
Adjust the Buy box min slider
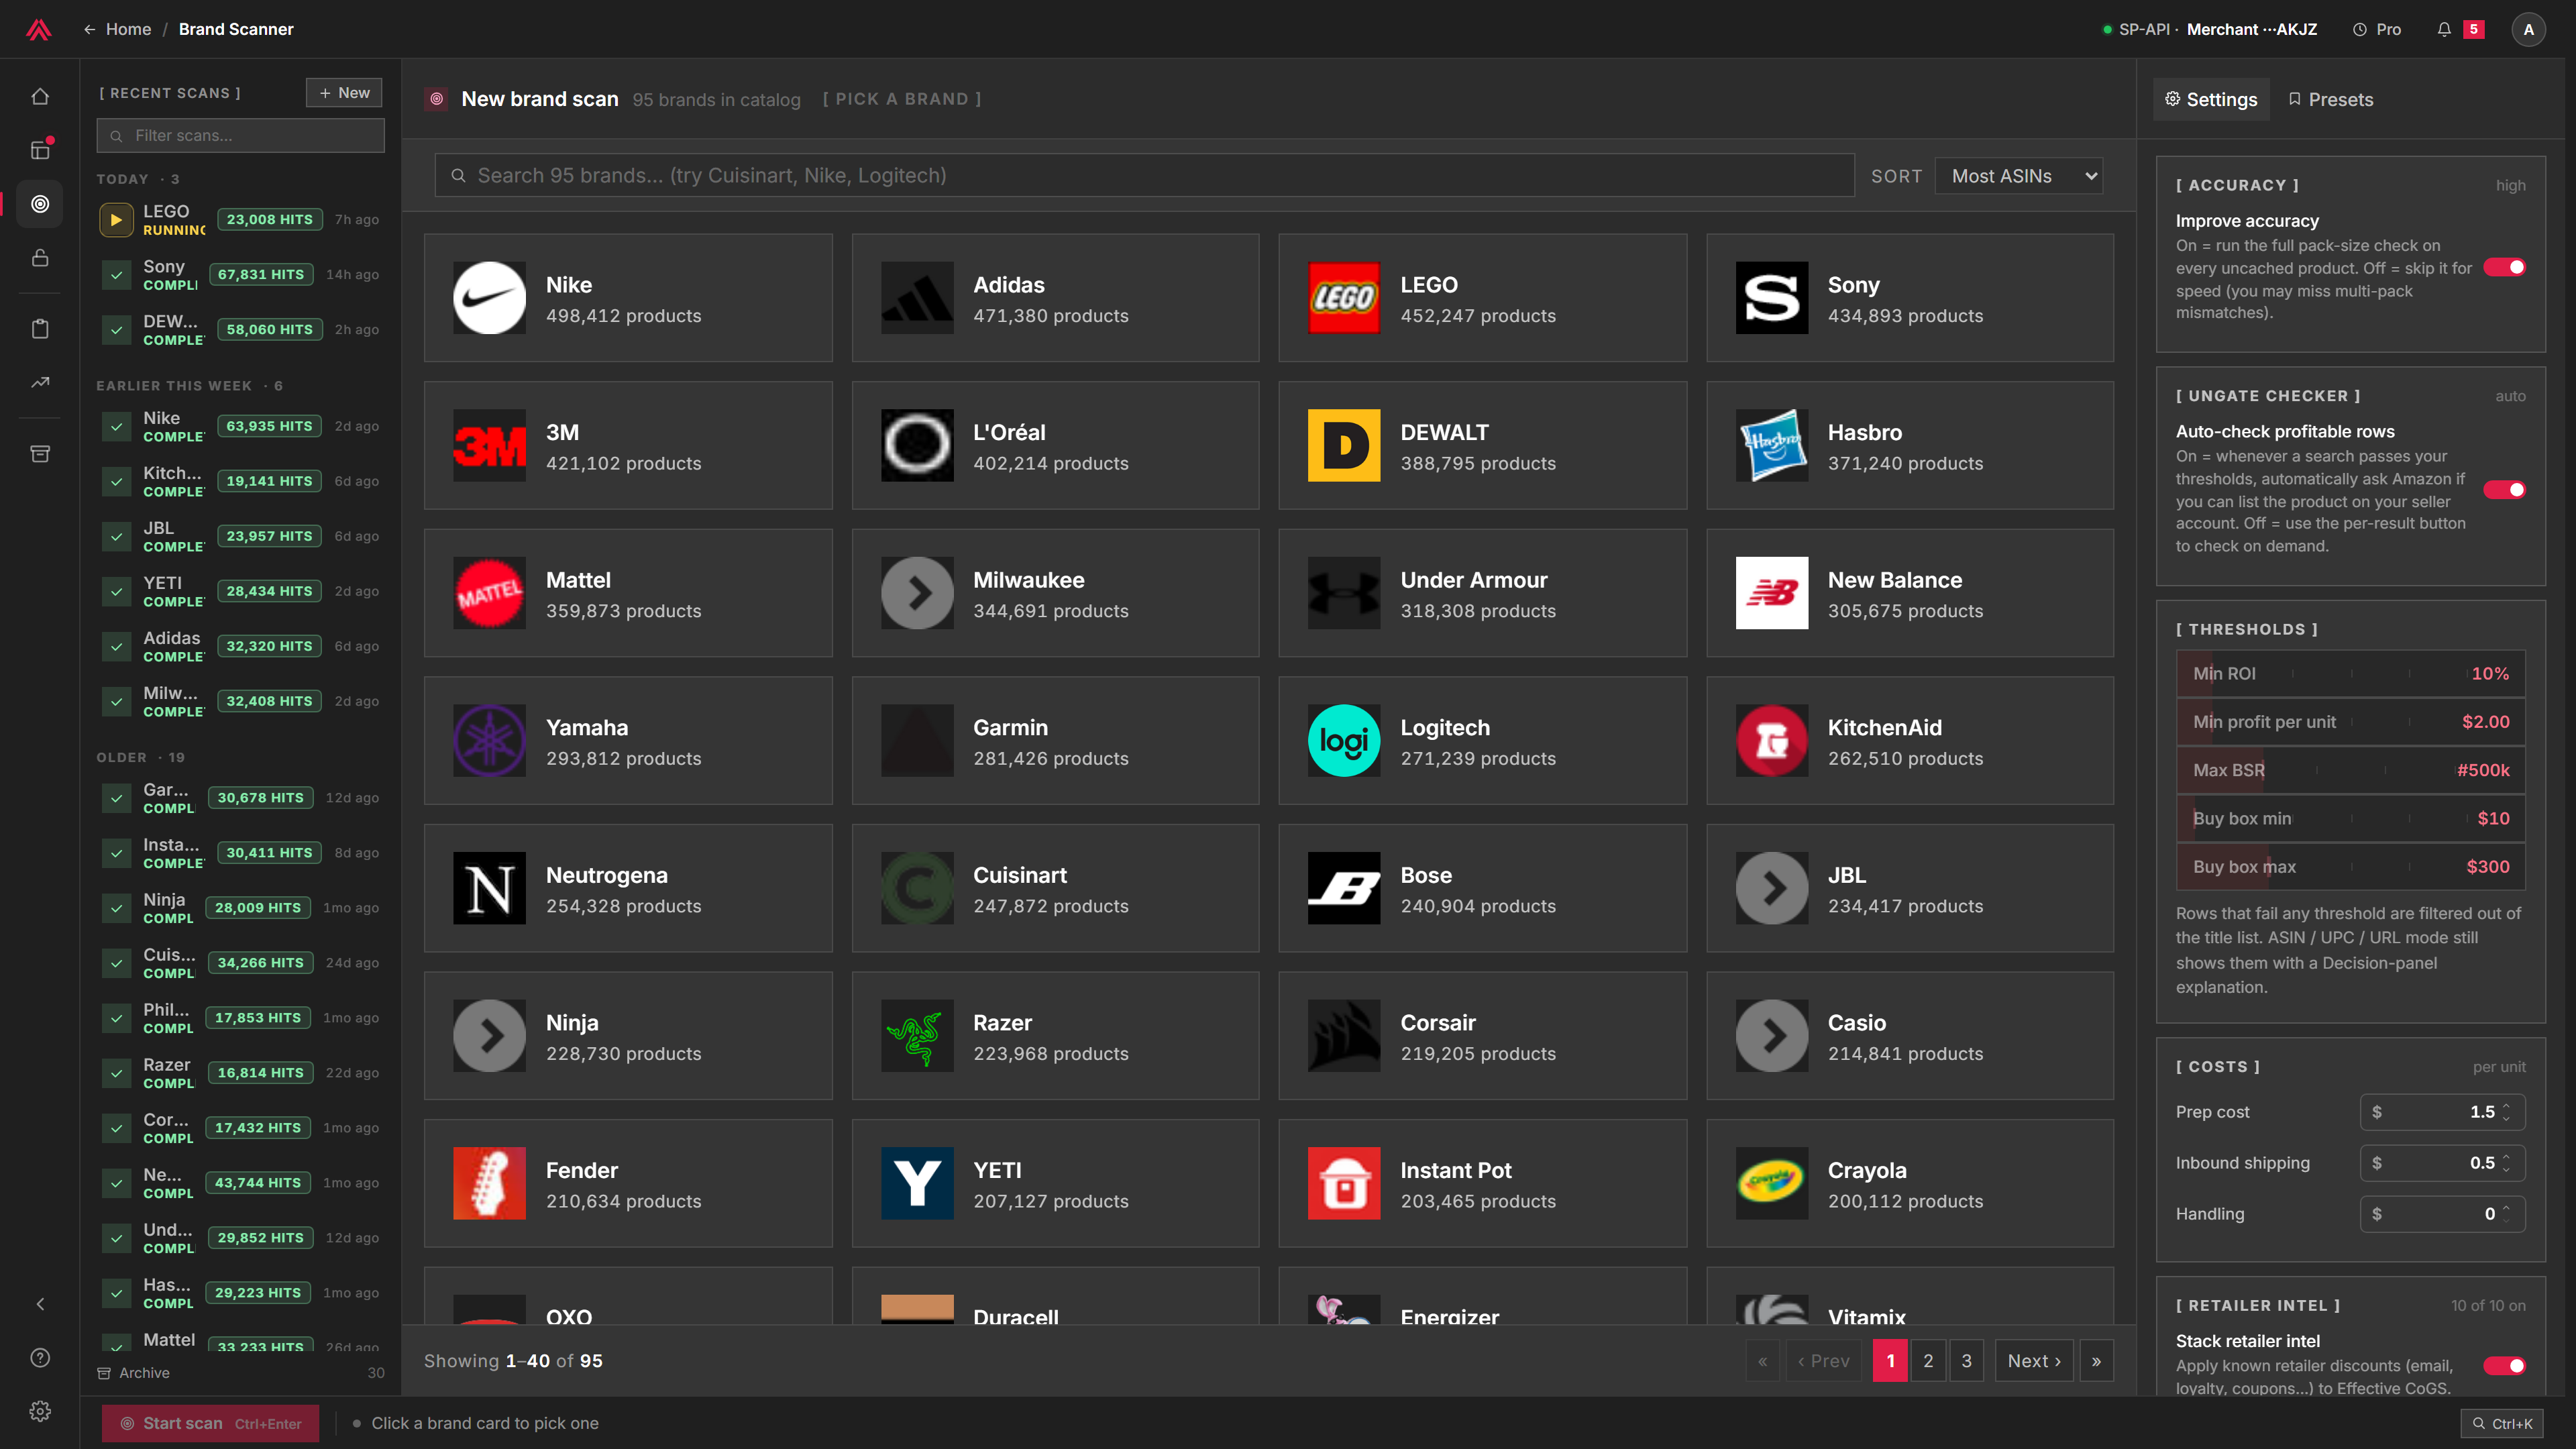[x=2350, y=818]
